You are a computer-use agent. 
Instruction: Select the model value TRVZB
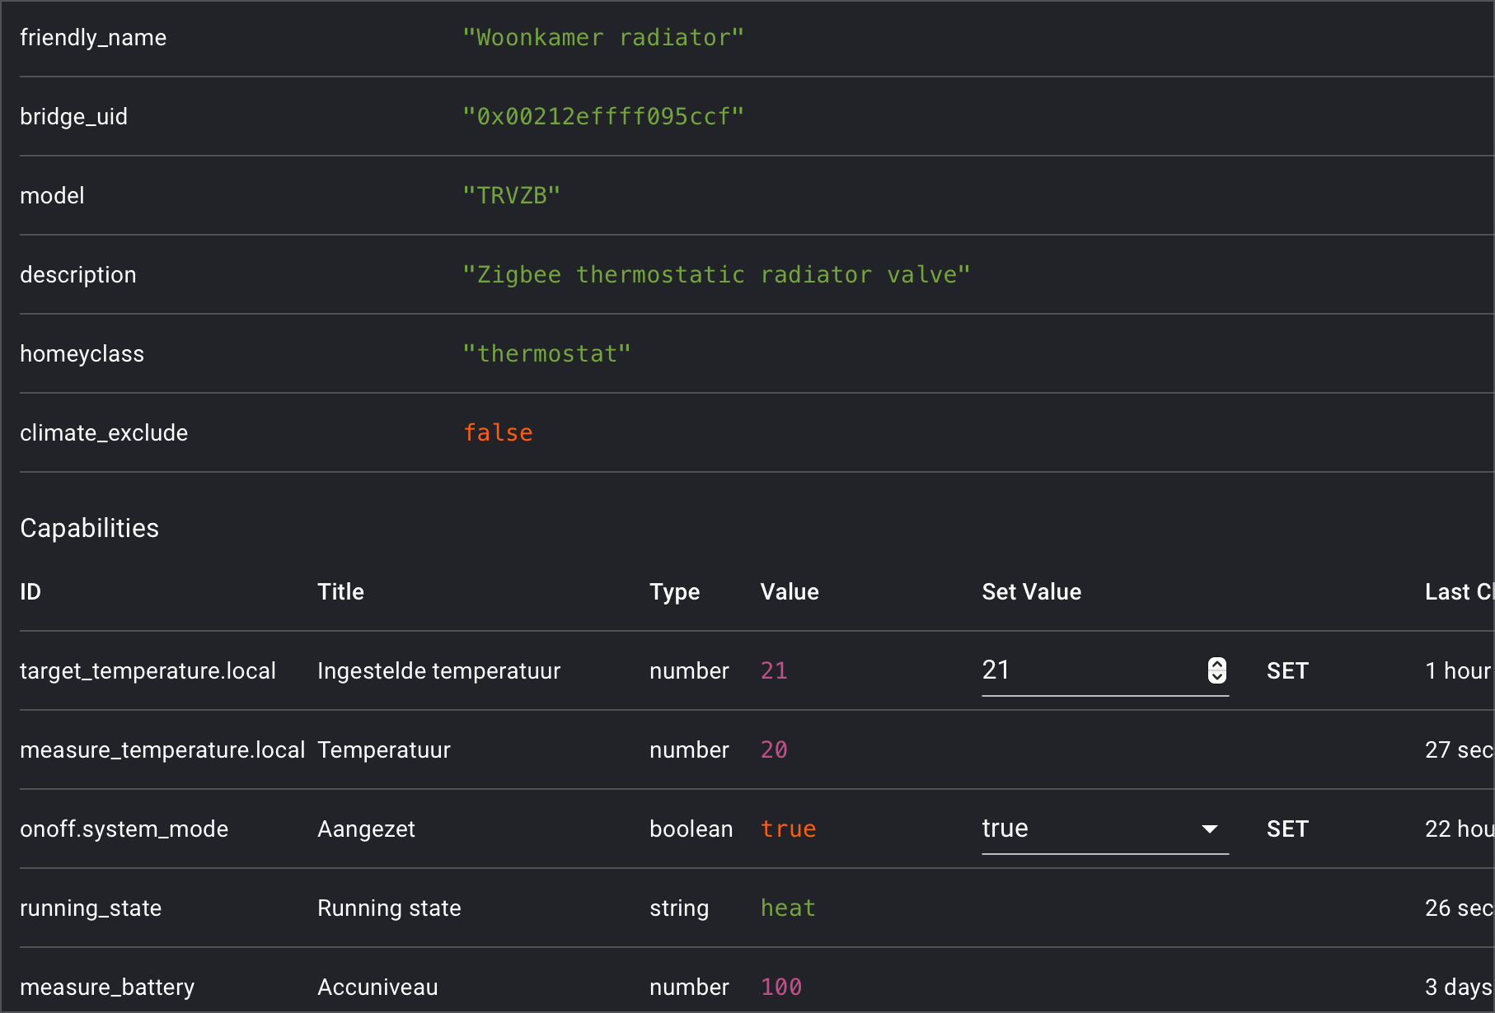512,195
